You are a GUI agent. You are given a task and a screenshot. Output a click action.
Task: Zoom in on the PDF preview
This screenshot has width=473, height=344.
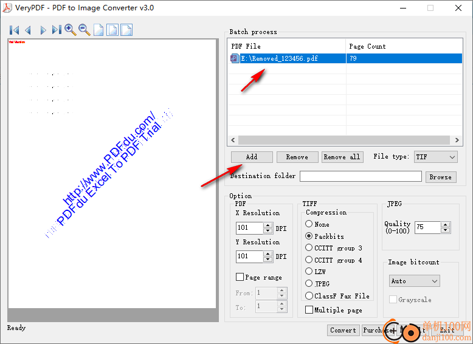pyautogui.click(x=71, y=30)
